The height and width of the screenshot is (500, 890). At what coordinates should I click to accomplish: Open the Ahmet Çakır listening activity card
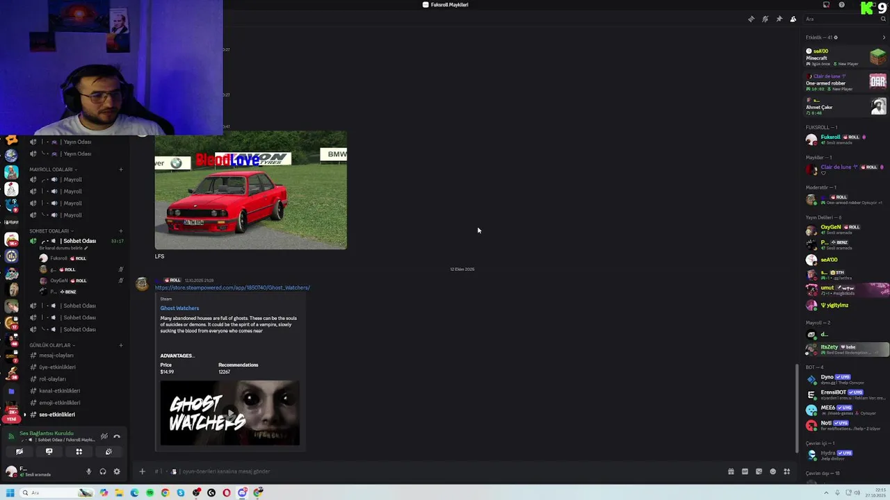(845, 106)
